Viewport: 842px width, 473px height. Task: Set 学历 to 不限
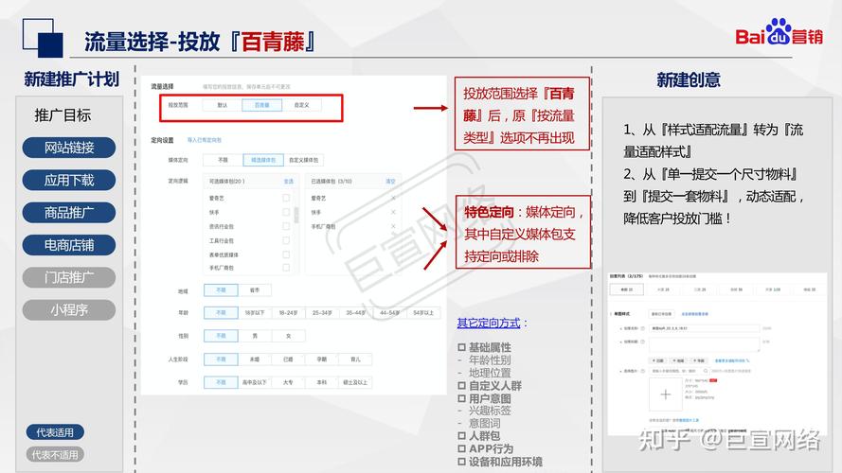pos(221,382)
